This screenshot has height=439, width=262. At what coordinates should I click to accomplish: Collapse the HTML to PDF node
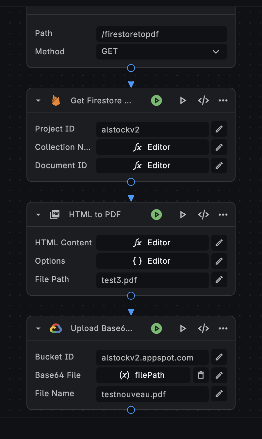[38, 215]
